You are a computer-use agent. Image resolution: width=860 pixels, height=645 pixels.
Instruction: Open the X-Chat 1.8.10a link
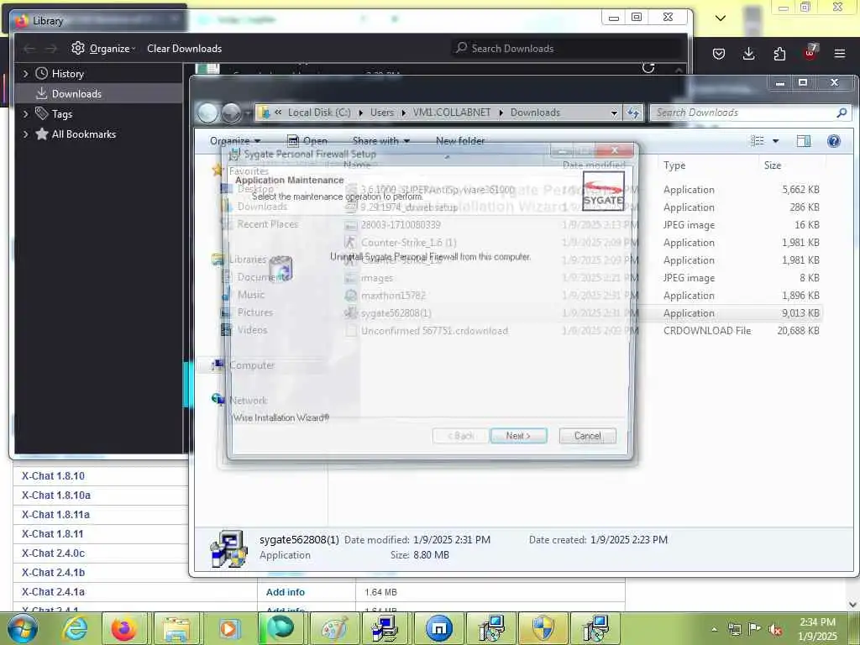[56, 496]
